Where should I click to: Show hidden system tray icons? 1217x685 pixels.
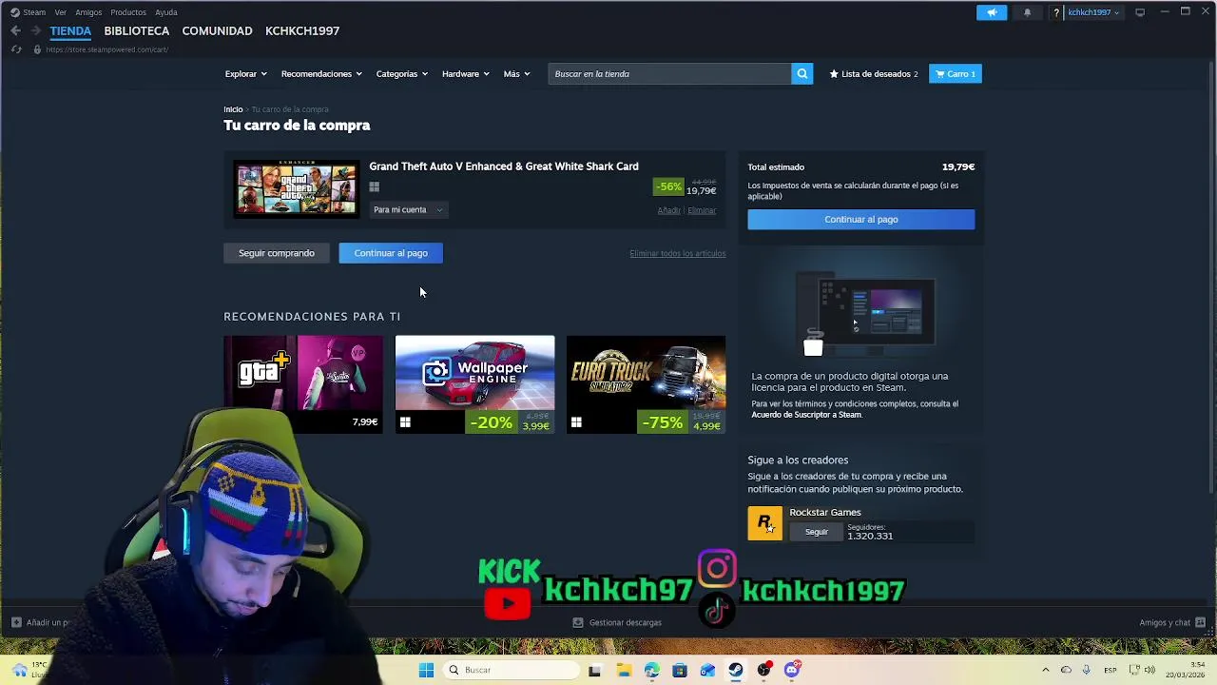(1045, 670)
